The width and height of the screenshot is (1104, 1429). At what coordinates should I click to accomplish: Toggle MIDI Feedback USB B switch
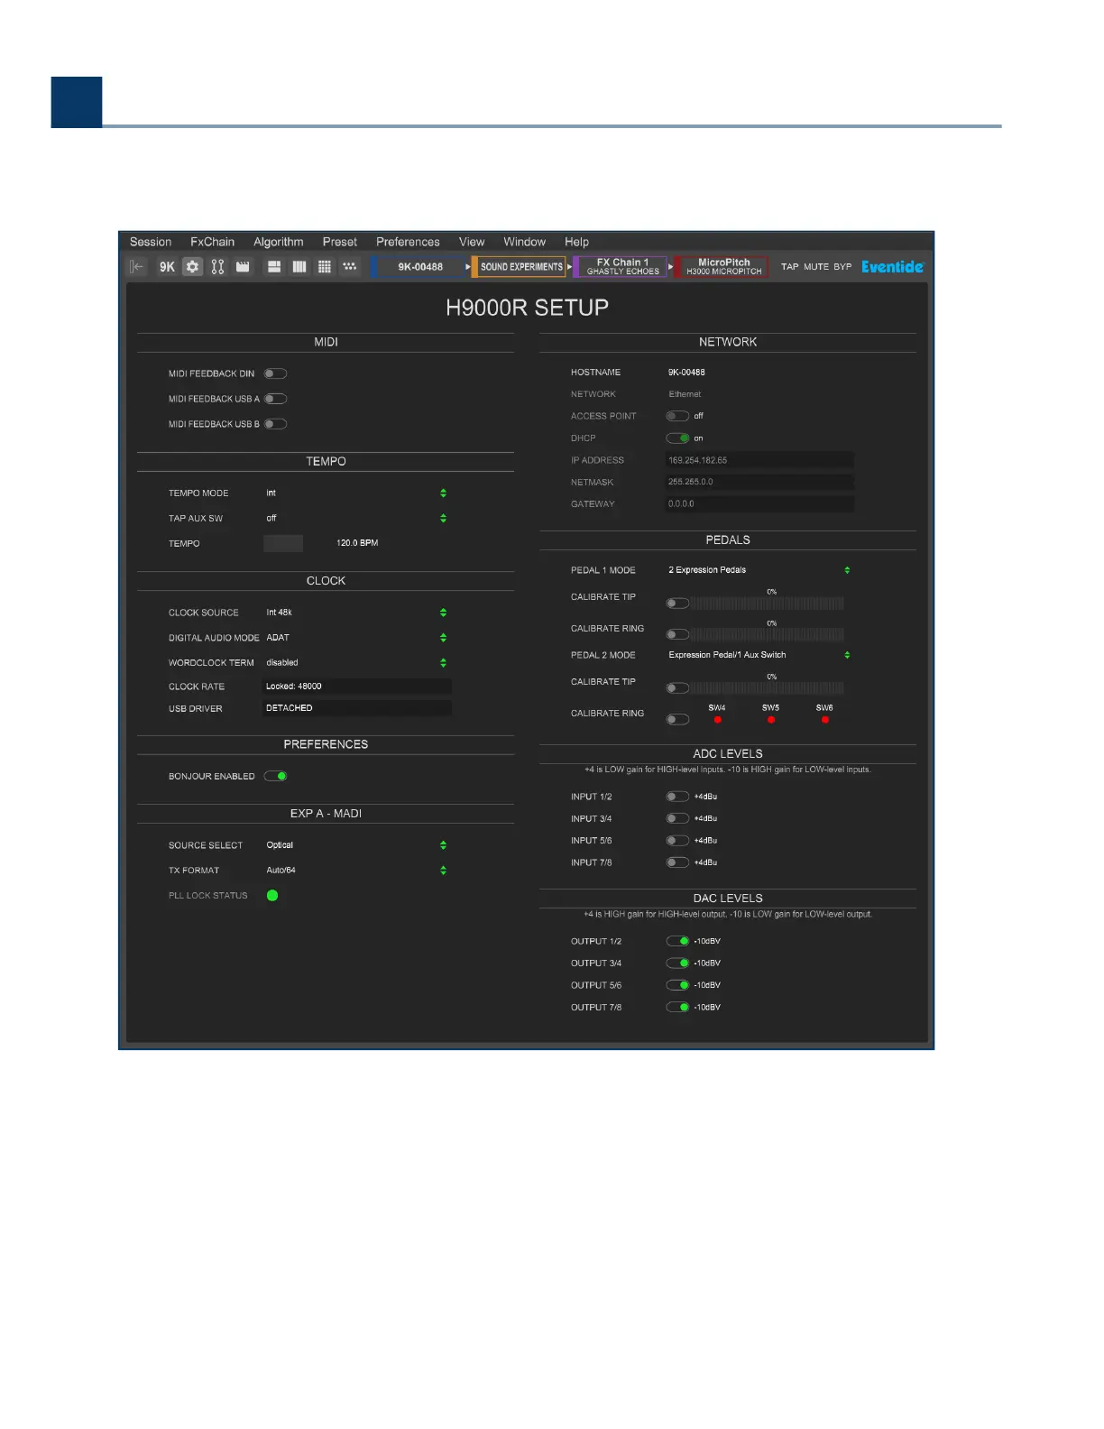click(275, 424)
